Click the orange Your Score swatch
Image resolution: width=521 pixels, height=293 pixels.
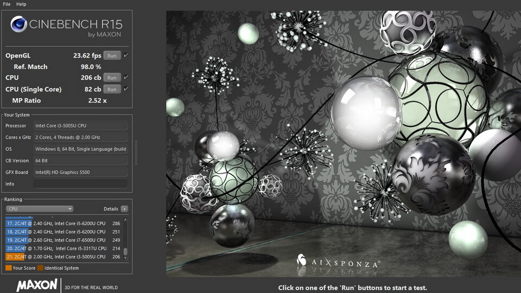(x=9, y=268)
